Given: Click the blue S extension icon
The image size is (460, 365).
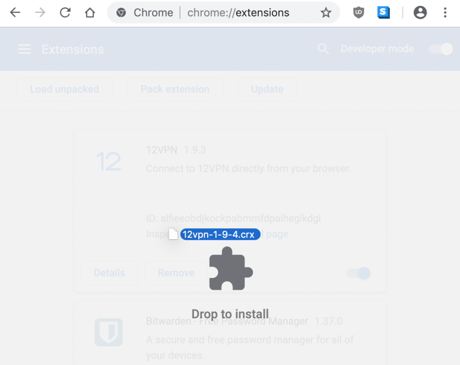Looking at the screenshot, I should [383, 13].
